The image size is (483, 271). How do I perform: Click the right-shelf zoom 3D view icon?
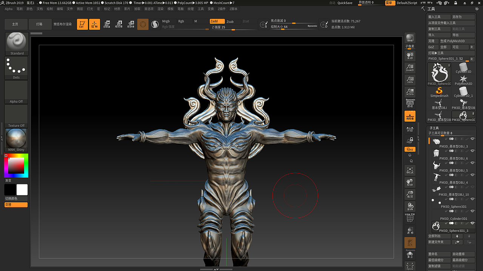tap(410, 195)
